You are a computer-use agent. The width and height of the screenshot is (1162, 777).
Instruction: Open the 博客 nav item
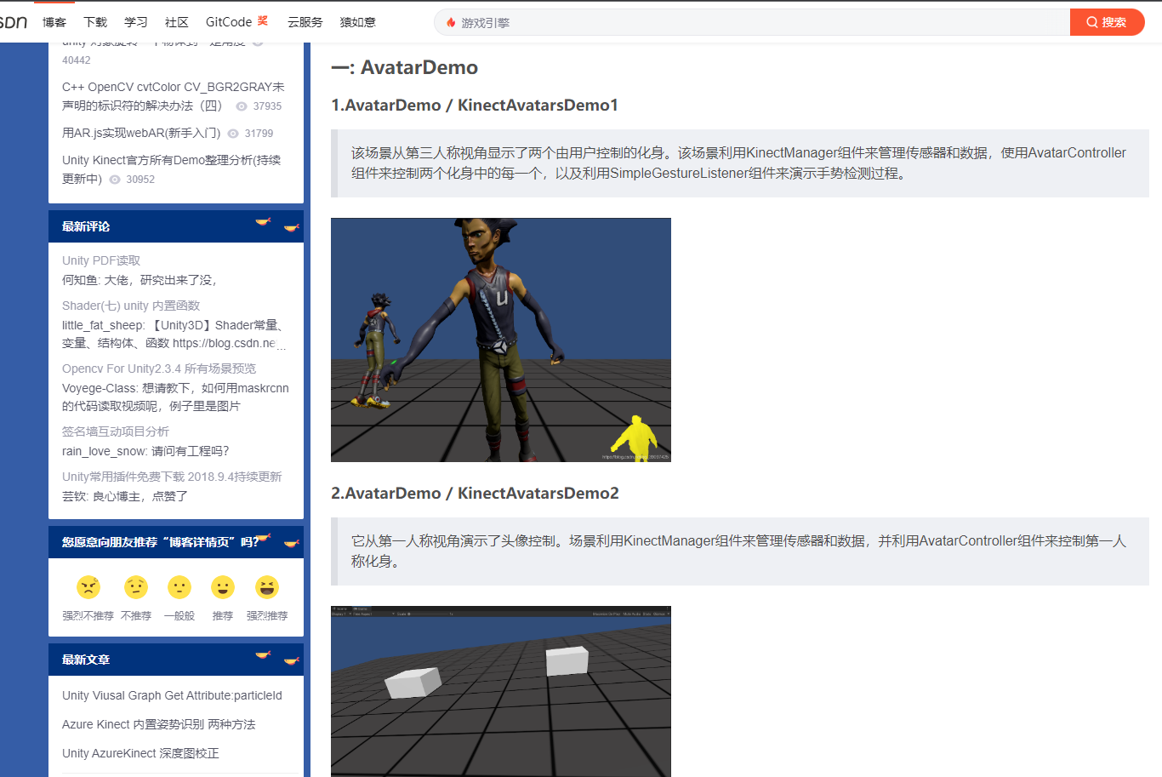pos(54,22)
